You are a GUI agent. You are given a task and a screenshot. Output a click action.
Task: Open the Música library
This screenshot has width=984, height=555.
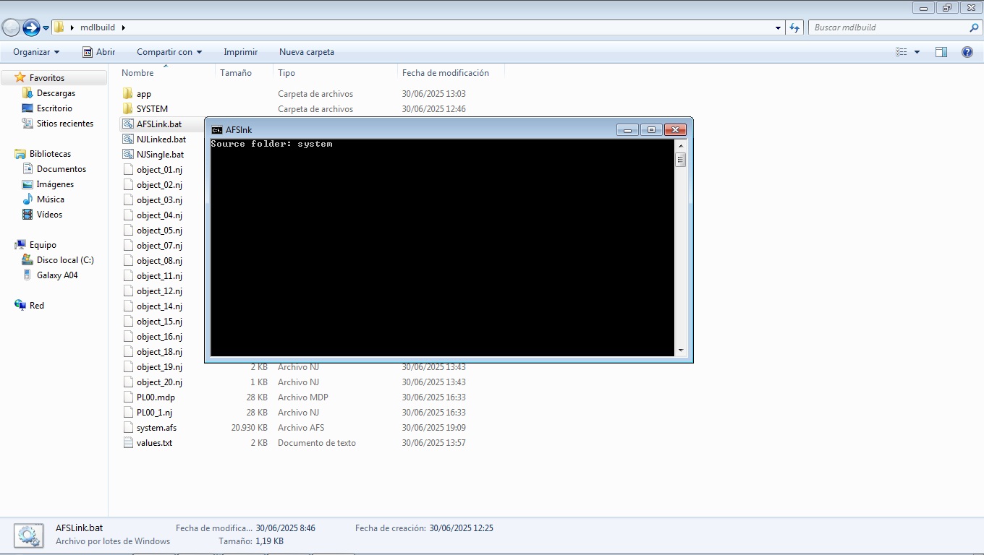[x=51, y=199]
